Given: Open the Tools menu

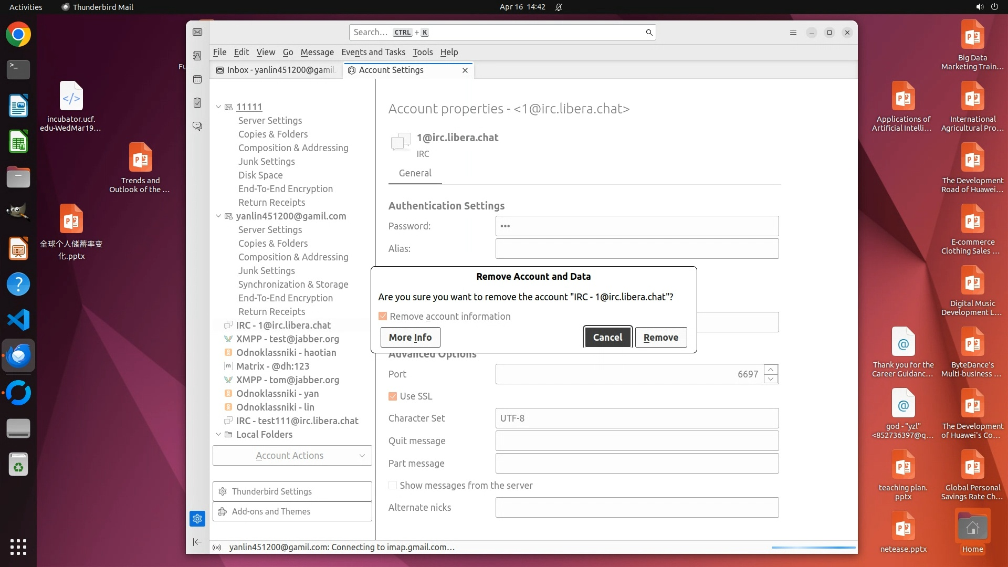Looking at the screenshot, I should pyautogui.click(x=422, y=52).
